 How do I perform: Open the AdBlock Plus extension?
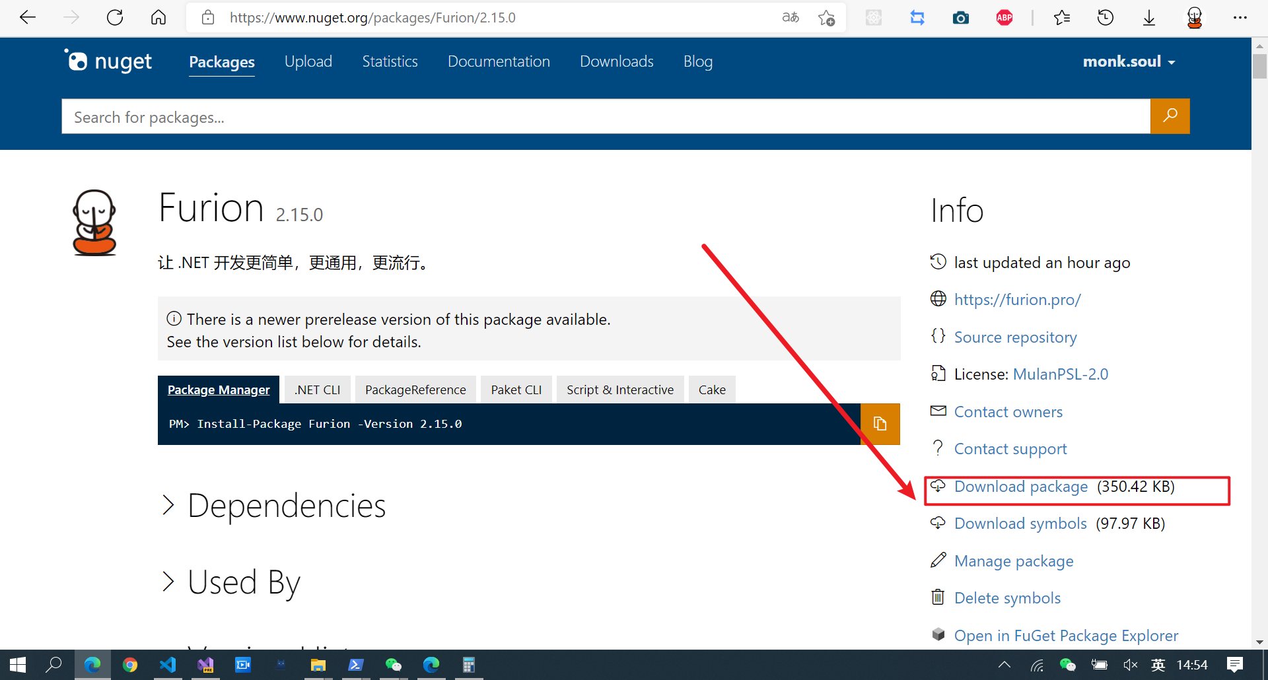coord(1004,18)
